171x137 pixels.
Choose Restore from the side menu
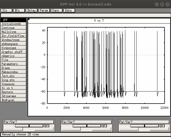point(13,92)
